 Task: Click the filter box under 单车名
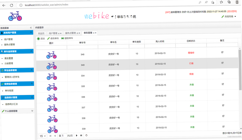coord(113,47)
